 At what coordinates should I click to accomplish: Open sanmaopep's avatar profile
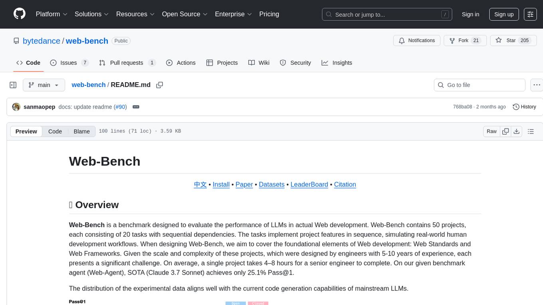click(16, 107)
